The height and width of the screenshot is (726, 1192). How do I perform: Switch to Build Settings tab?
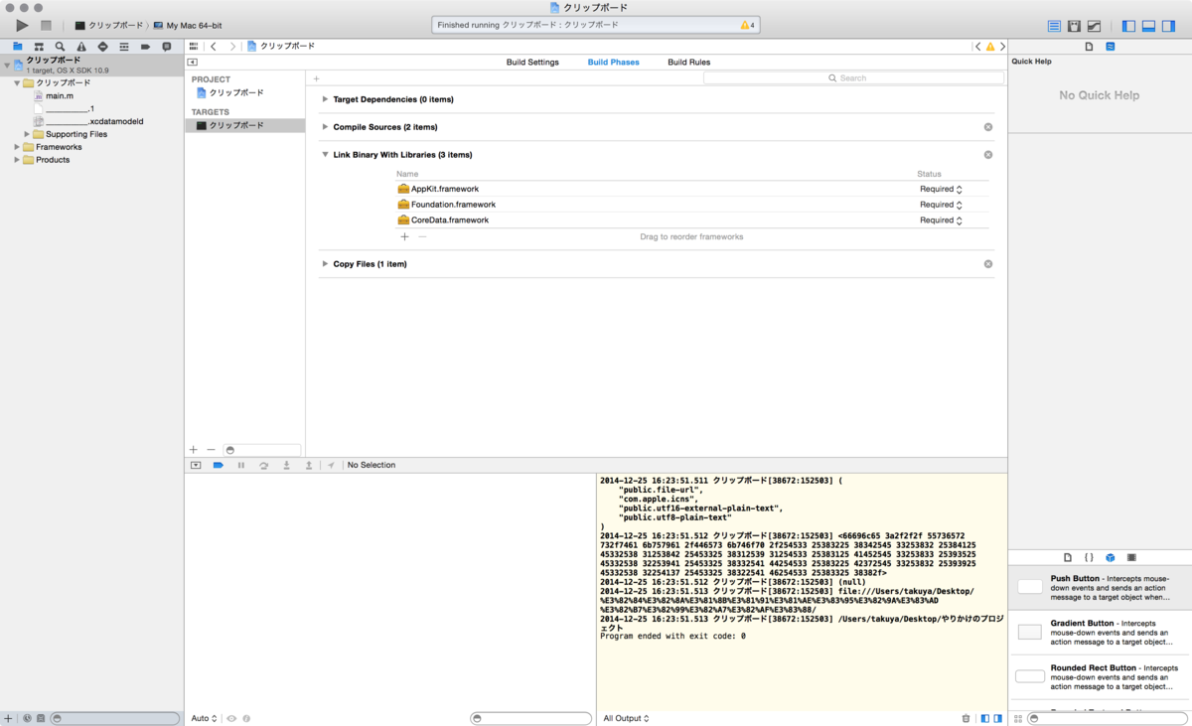pyautogui.click(x=532, y=62)
